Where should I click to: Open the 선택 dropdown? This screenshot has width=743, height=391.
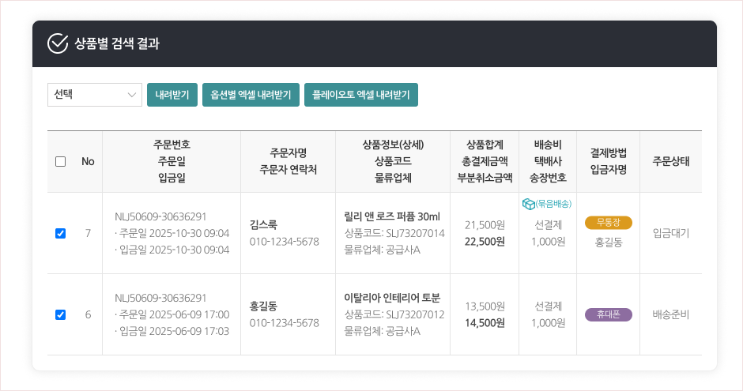95,95
